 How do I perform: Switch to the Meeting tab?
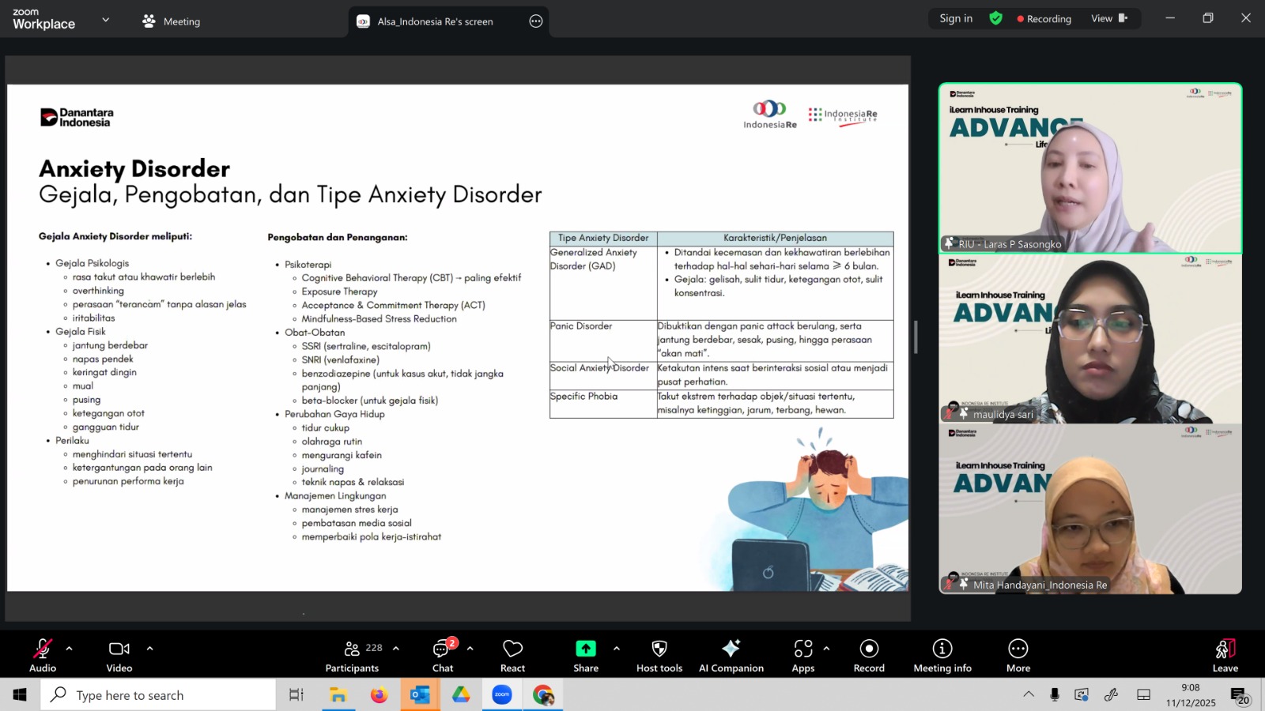click(172, 21)
